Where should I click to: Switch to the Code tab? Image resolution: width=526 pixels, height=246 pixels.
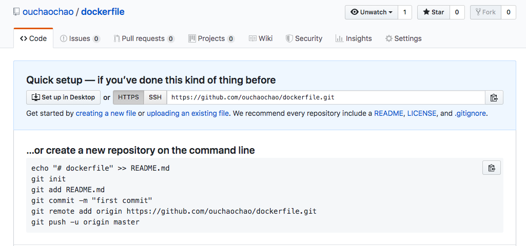[x=33, y=38]
